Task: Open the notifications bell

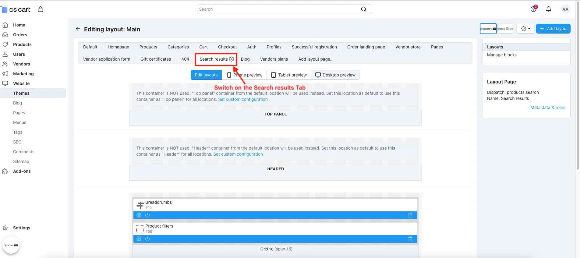Action: 549,9
